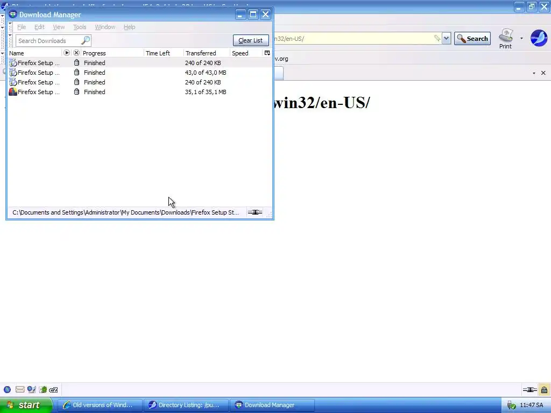The width and height of the screenshot is (551, 413).
Task: Remove the highlighted 240 KB download via trash icon
Action: click(76, 62)
